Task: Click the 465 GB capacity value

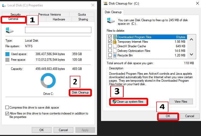Action: coord(77,69)
